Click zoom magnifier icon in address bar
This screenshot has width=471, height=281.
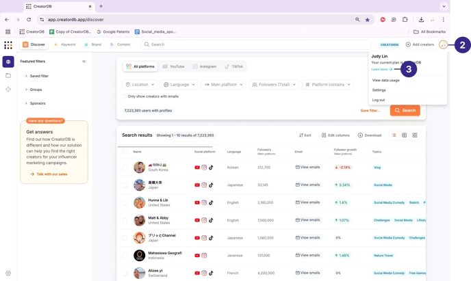tap(357, 20)
